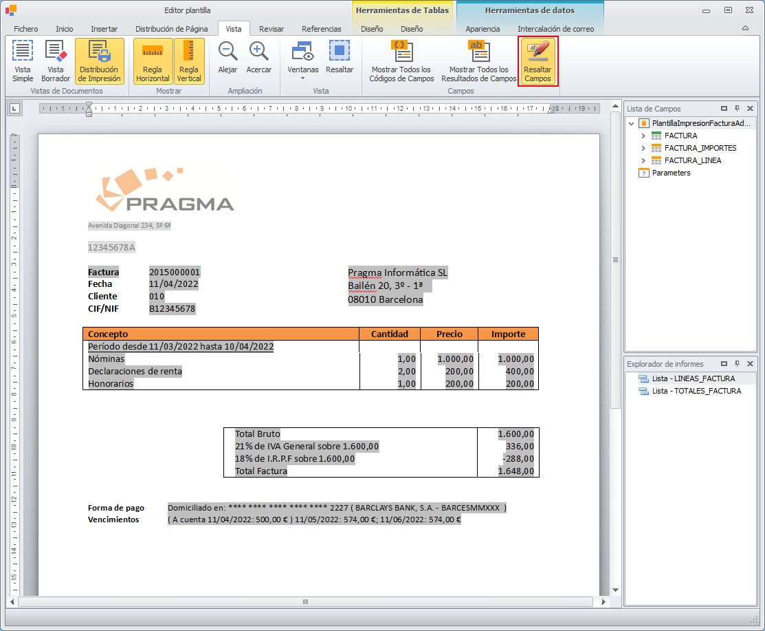The width and height of the screenshot is (765, 631).
Task: Click the horizontal scrollbar left arrow
Action: click(12, 601)
